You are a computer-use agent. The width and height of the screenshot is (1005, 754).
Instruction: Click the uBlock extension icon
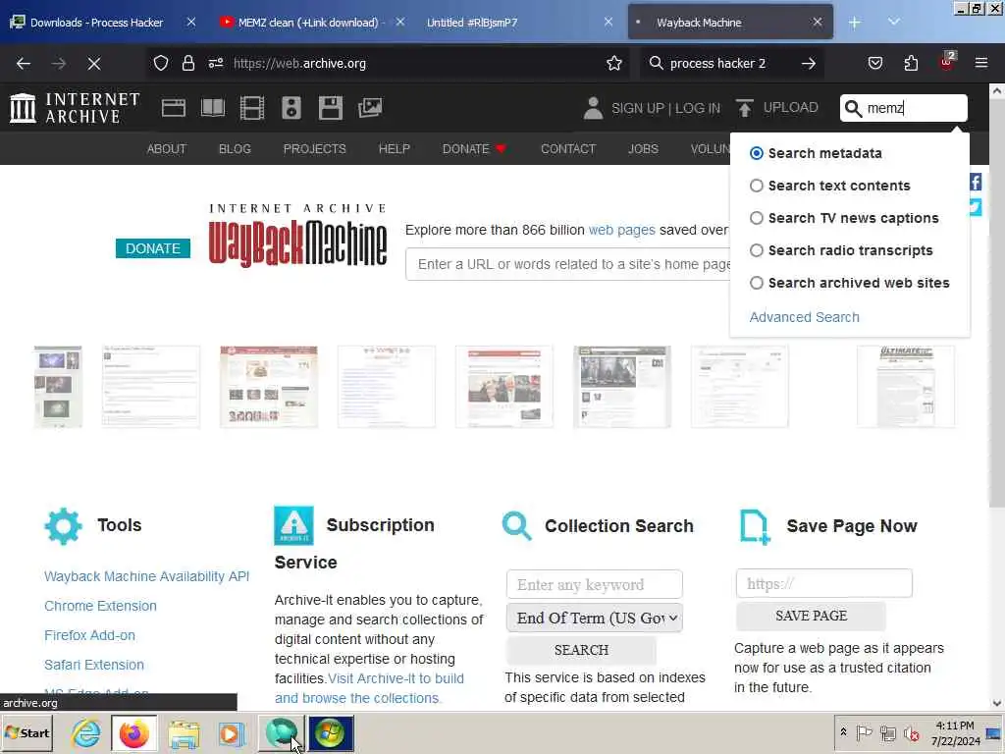click(x=947, y=62)
